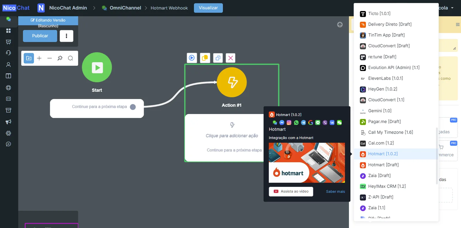Select Delivery Direto [Draft] from the list
The width and height of the screenshot is (461, 228).
point(396,24)
